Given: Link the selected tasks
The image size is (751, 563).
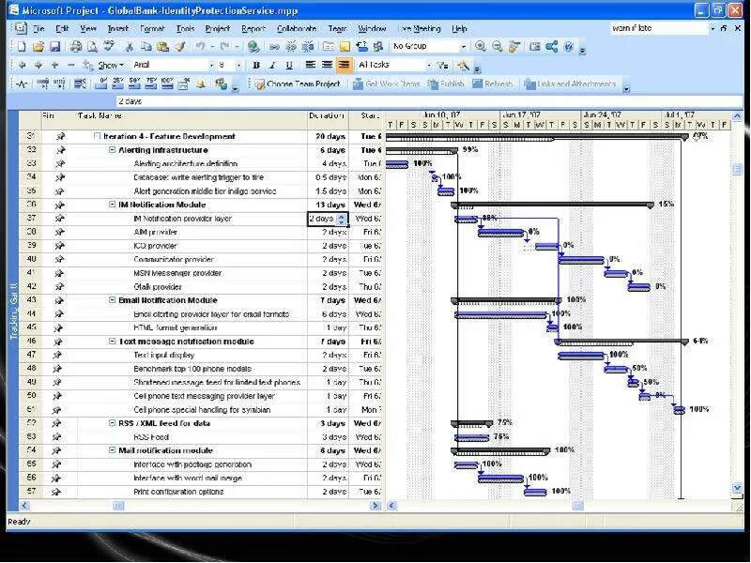Looking at the screenshot, I should (x=274, y=46).
